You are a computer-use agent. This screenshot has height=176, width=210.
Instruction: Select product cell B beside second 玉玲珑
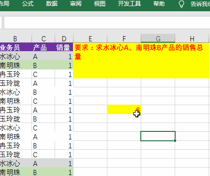43,119
